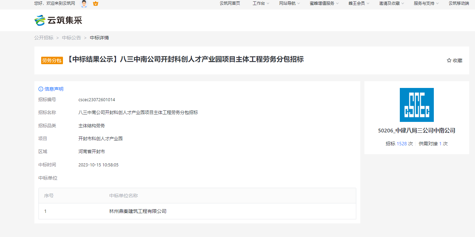Expand the 工作台 dropdown menu
The image size is (475, 237).
[x=261, y=3]
